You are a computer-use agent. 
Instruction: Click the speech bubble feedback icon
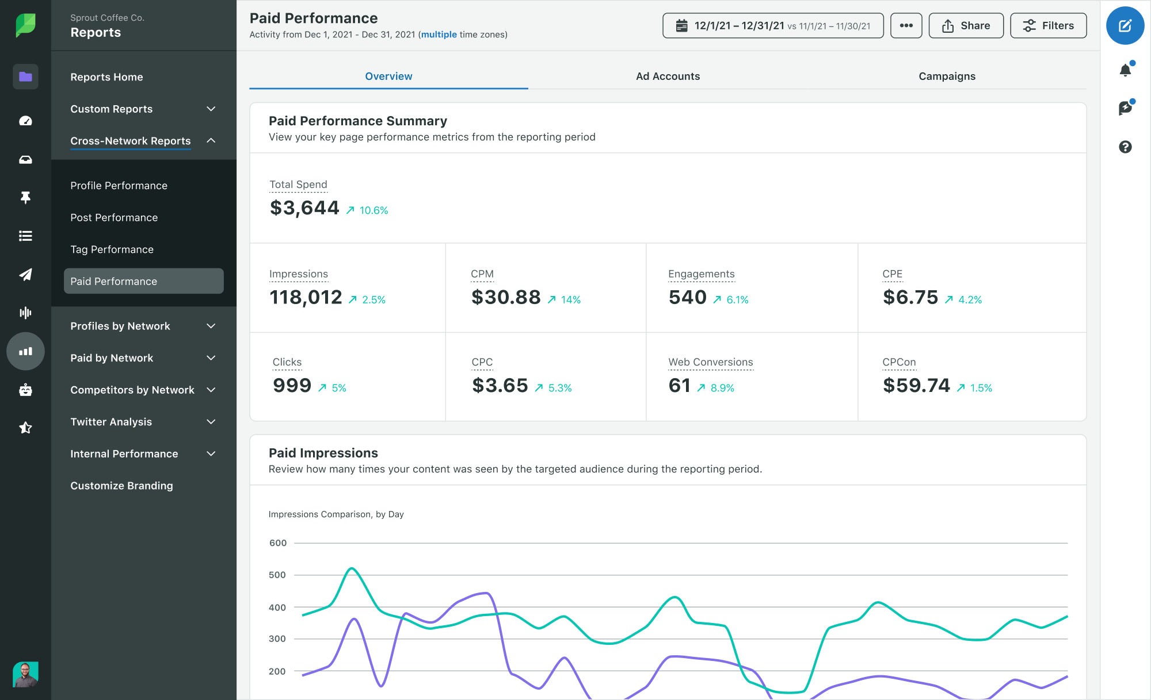pos(1126,107)
